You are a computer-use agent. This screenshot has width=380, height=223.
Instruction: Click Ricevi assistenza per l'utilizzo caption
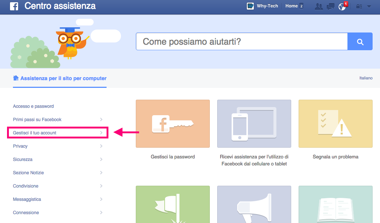(254, 160)
